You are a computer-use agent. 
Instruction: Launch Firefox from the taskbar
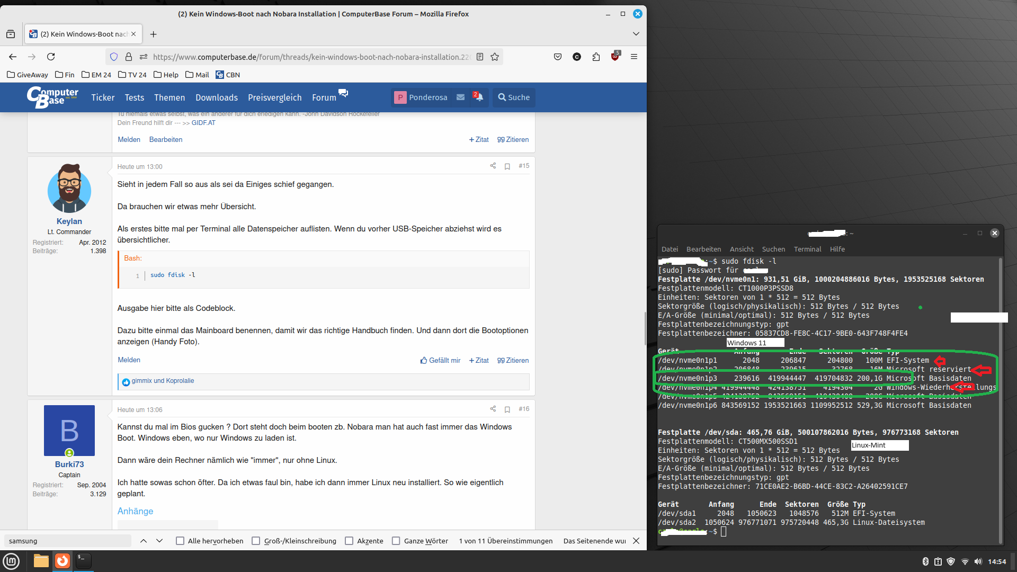click(x=63, y=560)
